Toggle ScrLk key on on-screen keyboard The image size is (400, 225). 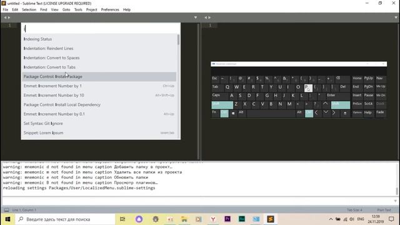369,104
